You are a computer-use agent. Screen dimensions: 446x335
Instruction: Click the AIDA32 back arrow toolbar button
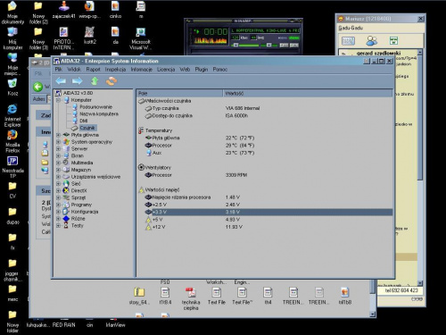pyautogui.click(x=61, y=81)
